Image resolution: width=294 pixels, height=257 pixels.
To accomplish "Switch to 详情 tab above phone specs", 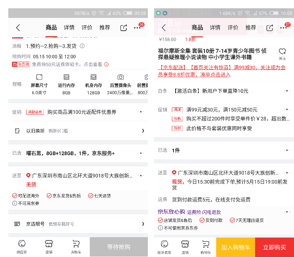I will coord(69,28).
